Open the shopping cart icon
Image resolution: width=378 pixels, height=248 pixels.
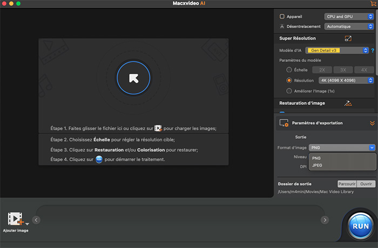pyautogui.click(x=374, y=3)
